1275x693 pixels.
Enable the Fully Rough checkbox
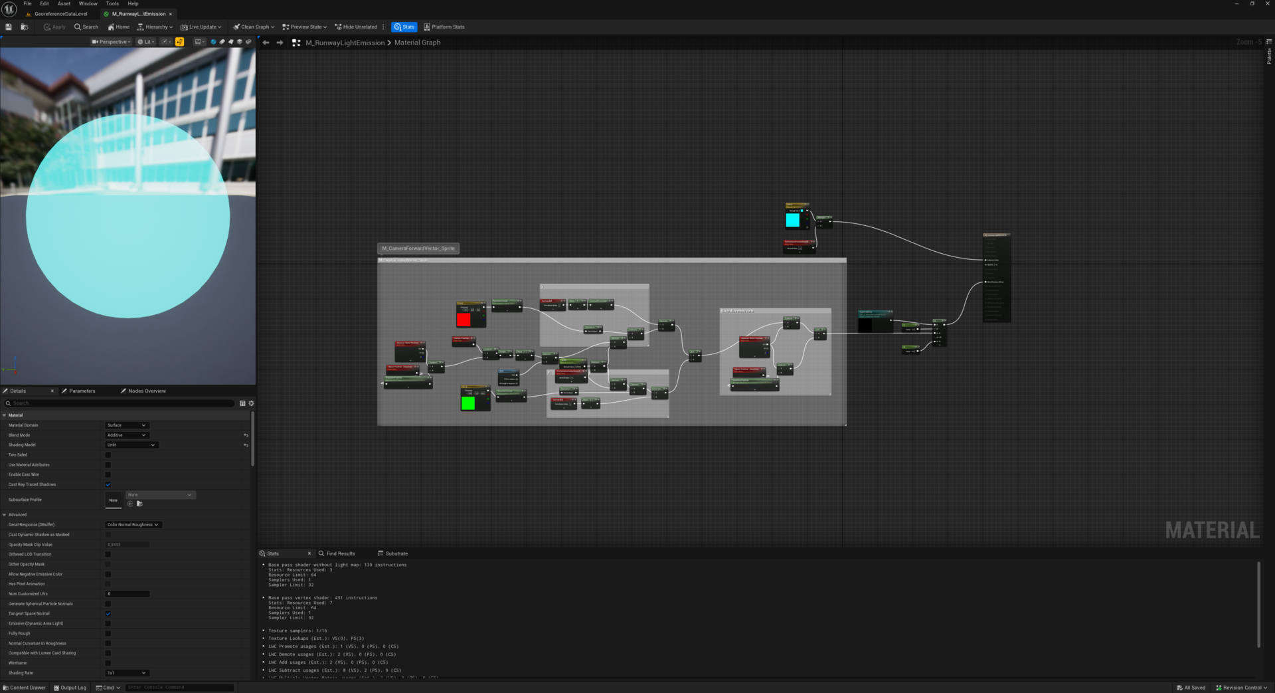point(108,634)
